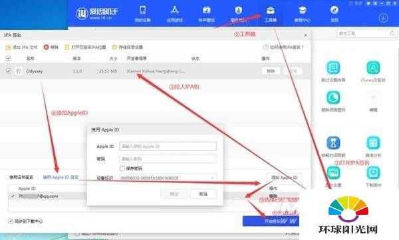This screenshot has height=240, width=399.
Task: Click Remove link for the qq.com Apple ID
Action: point(273,196)
